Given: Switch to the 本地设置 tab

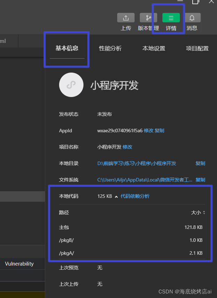Looking at the screenshot, I should (x=154, y=48).
